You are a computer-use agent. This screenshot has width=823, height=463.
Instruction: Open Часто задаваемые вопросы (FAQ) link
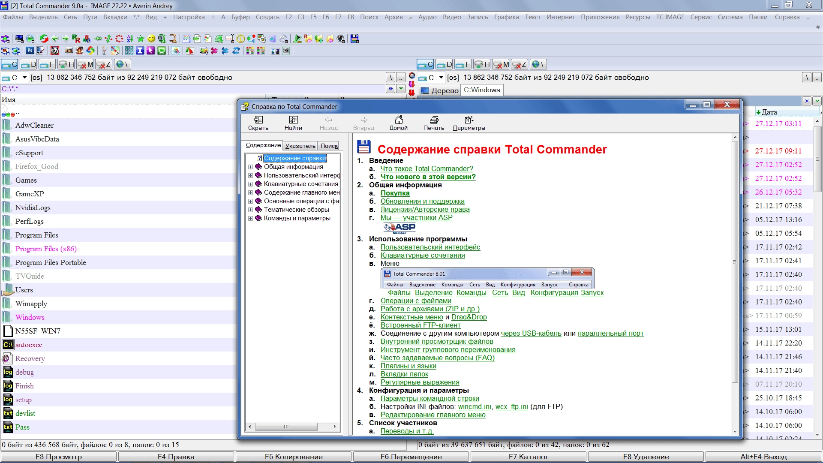click(x=437, y=358)
